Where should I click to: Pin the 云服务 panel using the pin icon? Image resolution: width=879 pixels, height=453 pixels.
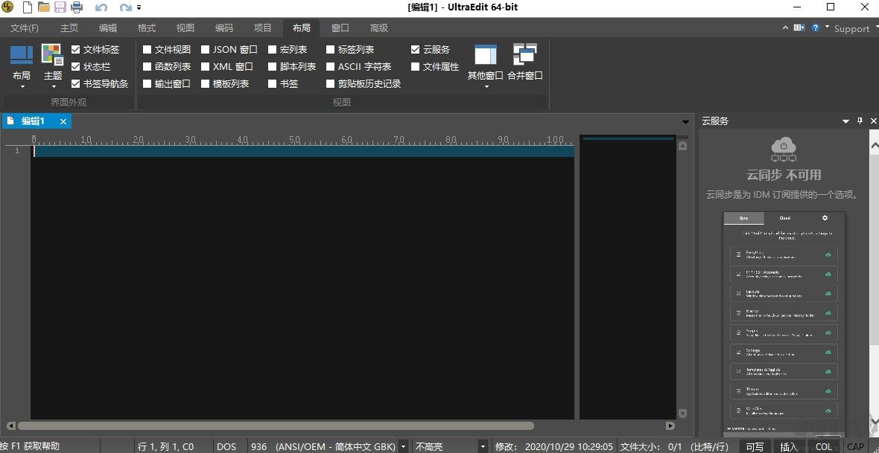click(860, 120)
